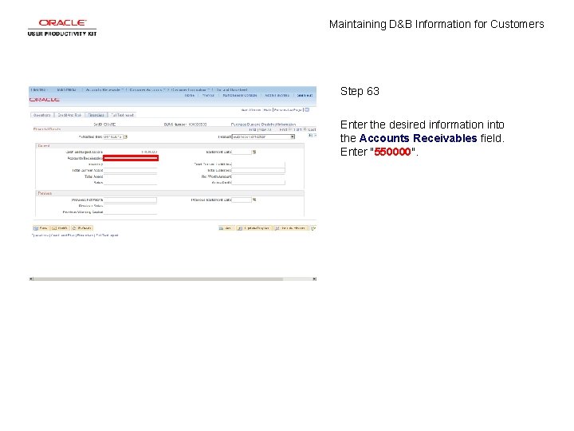Go to Customer Accounts breadcrumb

(x=145, y=89)
